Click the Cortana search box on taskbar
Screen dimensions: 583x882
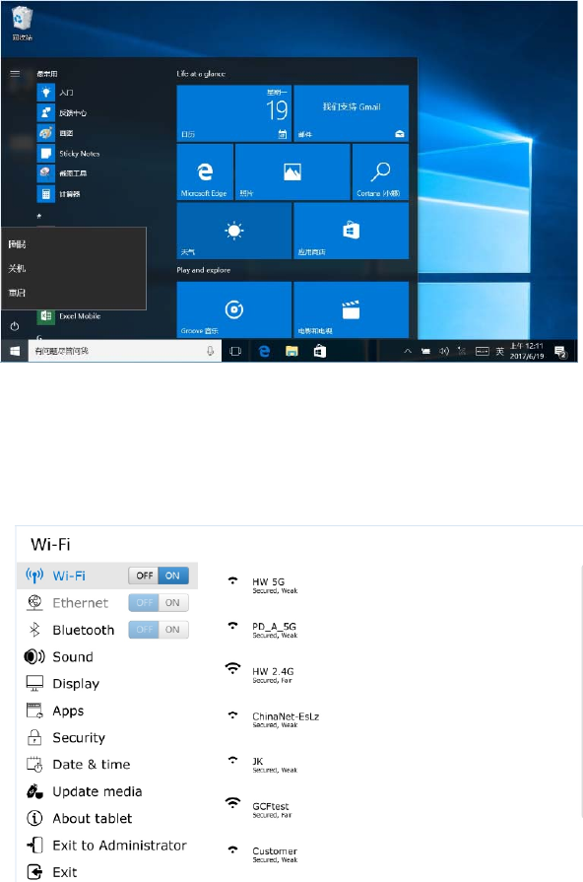click(x=125, y=351)
